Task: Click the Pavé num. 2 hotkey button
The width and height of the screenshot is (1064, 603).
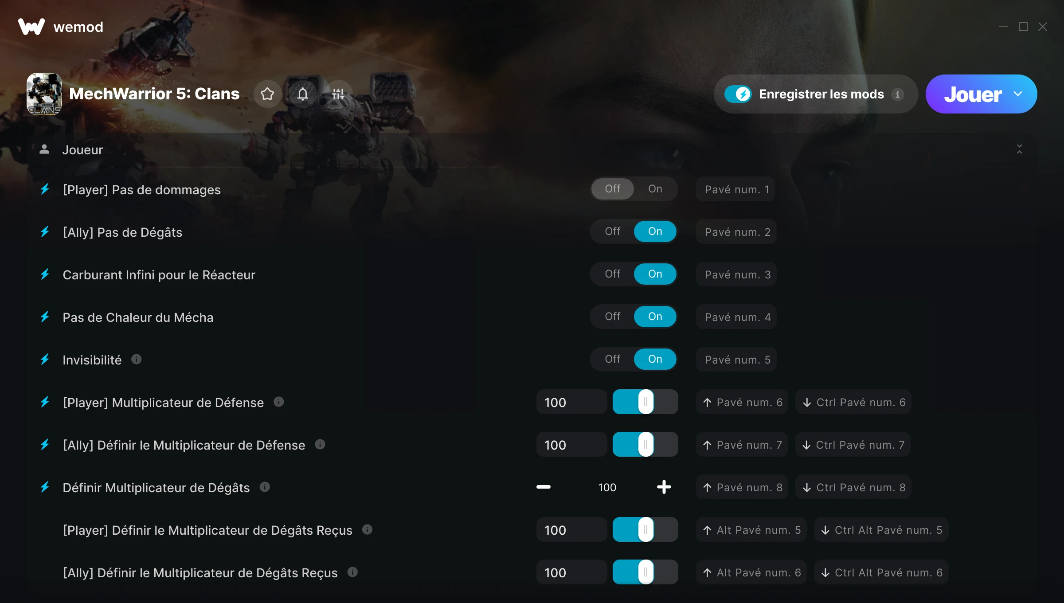Action: pyautogui.click(x=736, y=232)
